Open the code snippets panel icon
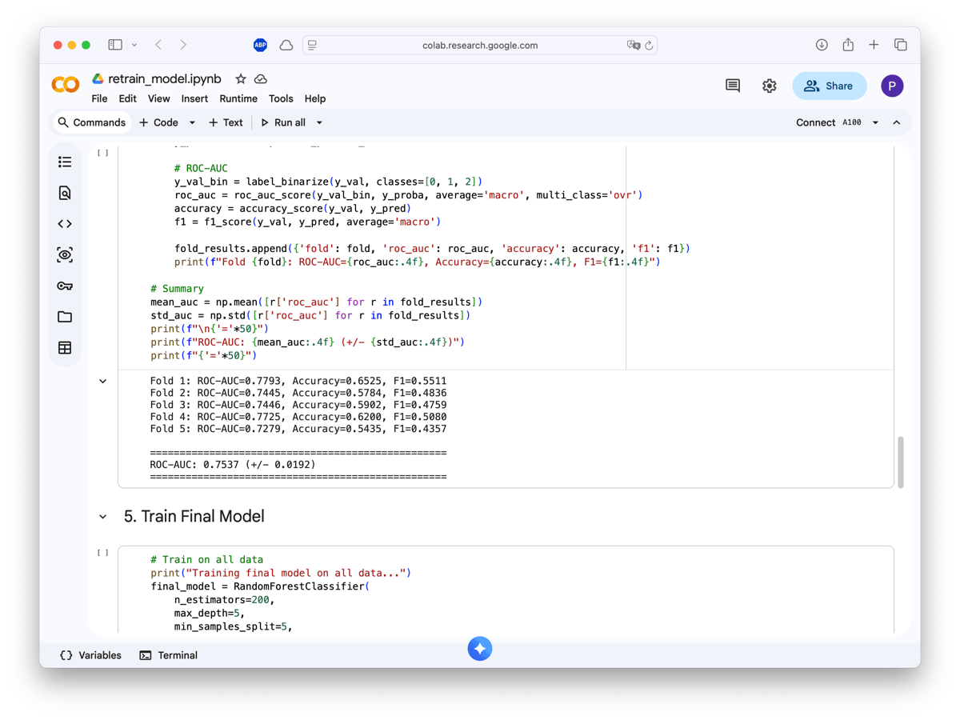Viewport: 960px width, 720px height. coord(65,224)
